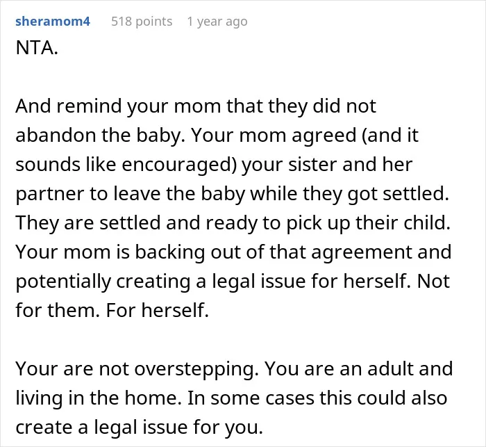
Task: Select the NTA. verdict text
Action: (x=37, y=48)
